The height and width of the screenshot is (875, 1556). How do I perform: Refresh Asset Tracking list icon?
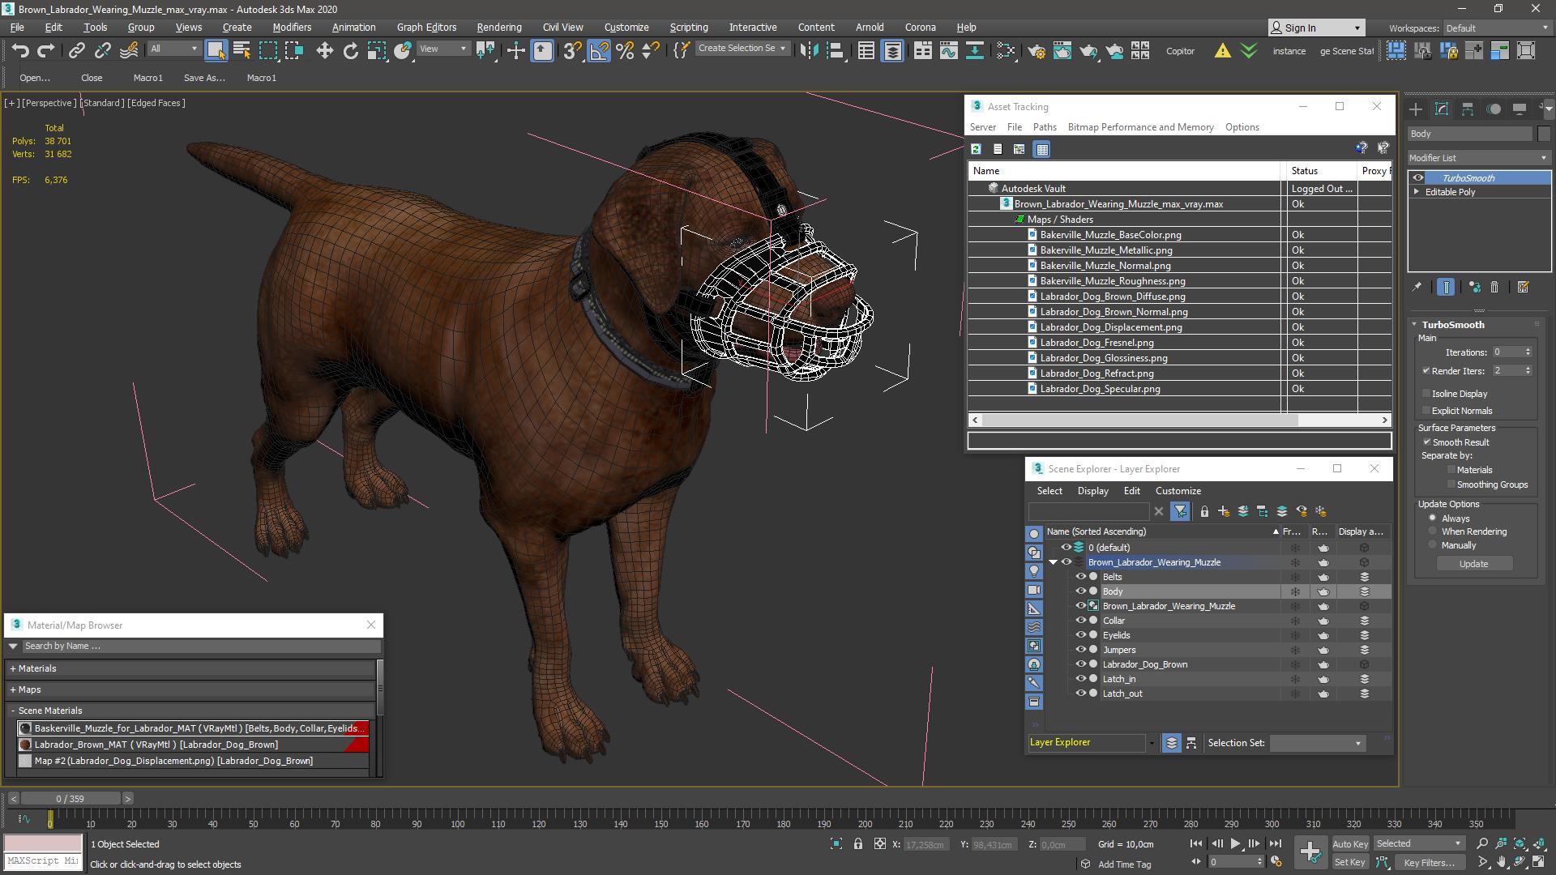click(x=976, y=149)
